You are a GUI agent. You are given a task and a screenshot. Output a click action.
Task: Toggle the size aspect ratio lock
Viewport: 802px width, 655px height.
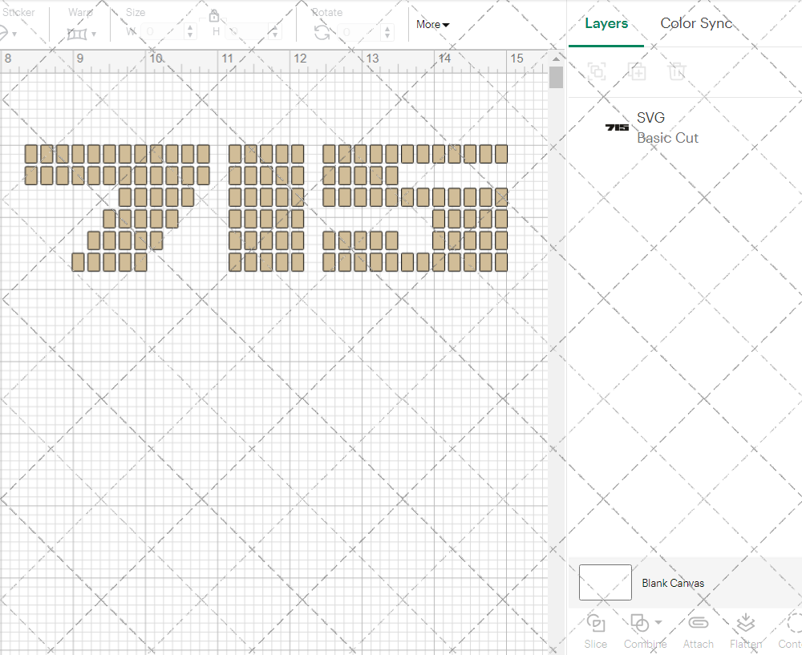coord(214,16)
